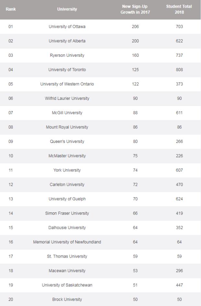Click University of Alberta name

(x=67, y=41)
